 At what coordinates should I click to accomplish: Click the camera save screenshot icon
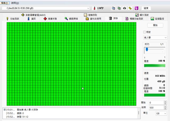[x=125, y=8]
